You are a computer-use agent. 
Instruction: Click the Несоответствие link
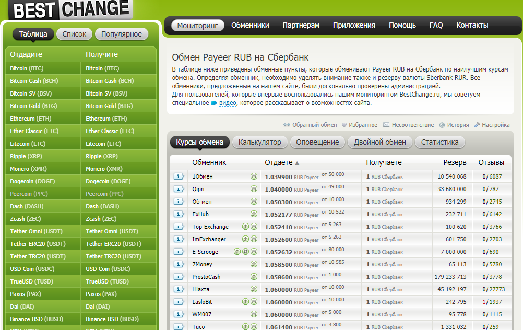pyautogui.click(x=412, y=125)
